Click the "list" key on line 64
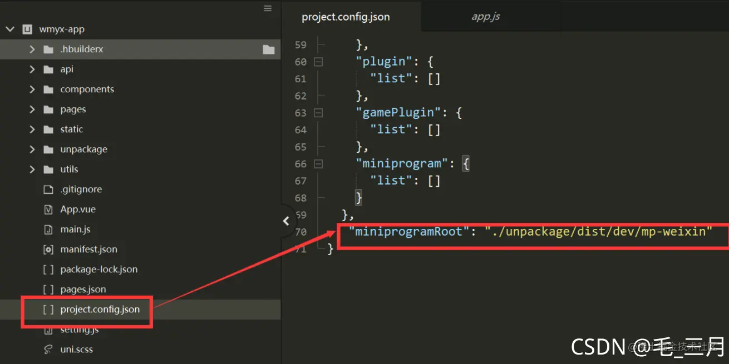Image resolution: width=729 pixels, height=364 pixels. point(392,129)
